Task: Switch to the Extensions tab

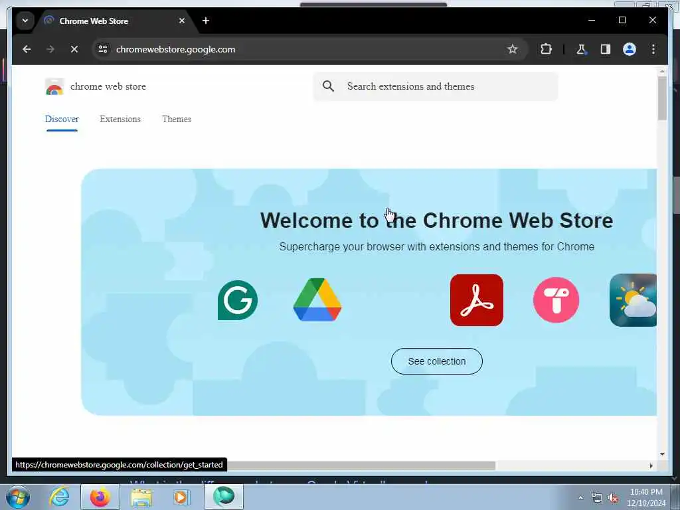Action: coord(120,119)
